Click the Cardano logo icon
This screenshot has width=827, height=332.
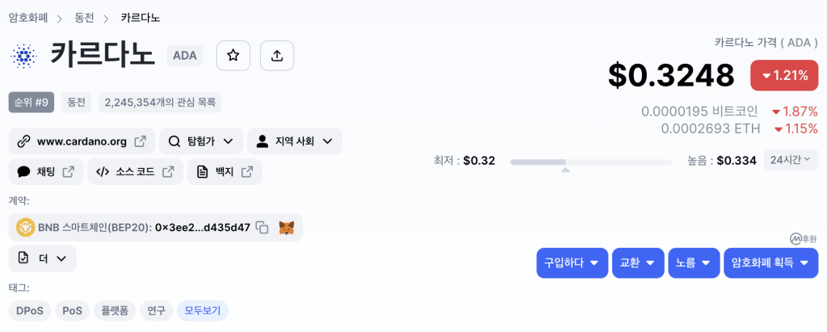(22, 56)
